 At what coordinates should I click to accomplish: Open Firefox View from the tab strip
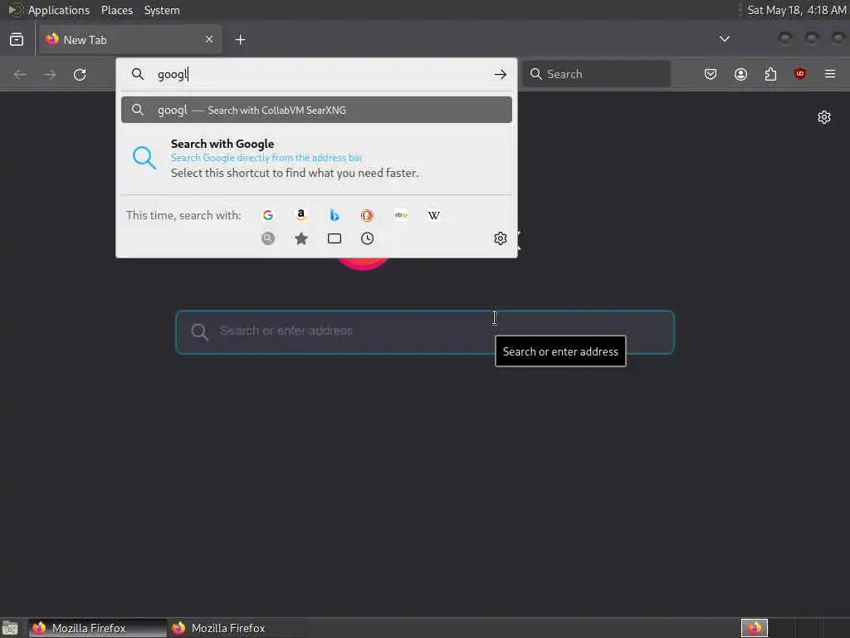pos(17,40)
